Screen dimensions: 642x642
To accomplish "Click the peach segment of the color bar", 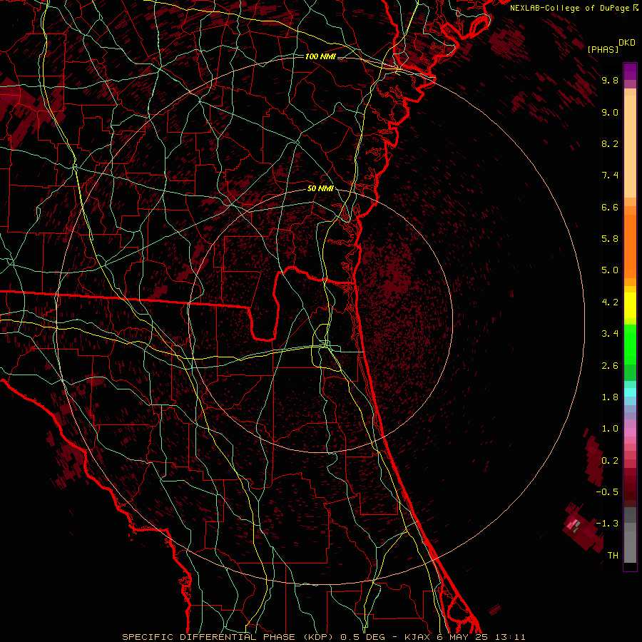I will tap(630, 148).
